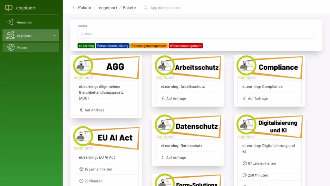The image size is (330, 186).
Task: Click the Anmelden login arrow icon
Action: coord(10,22)
